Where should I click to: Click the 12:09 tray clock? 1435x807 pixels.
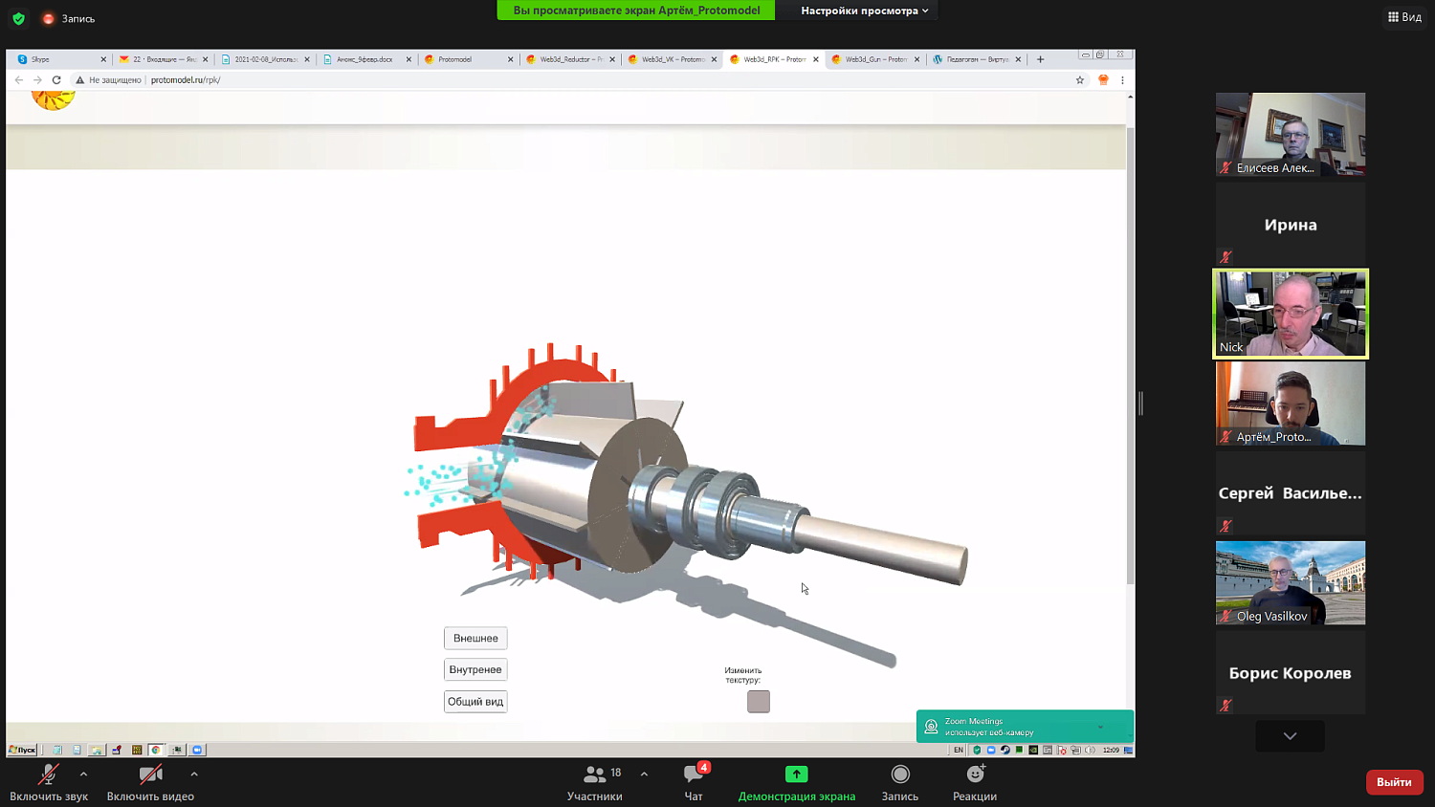point(1111,750)
